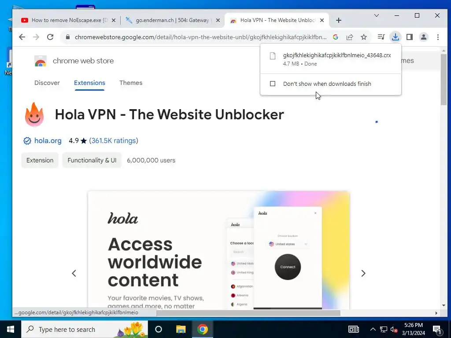Show hidden system tray icons
This screenshot has height=338, width=451.
(x=373, y=329)
